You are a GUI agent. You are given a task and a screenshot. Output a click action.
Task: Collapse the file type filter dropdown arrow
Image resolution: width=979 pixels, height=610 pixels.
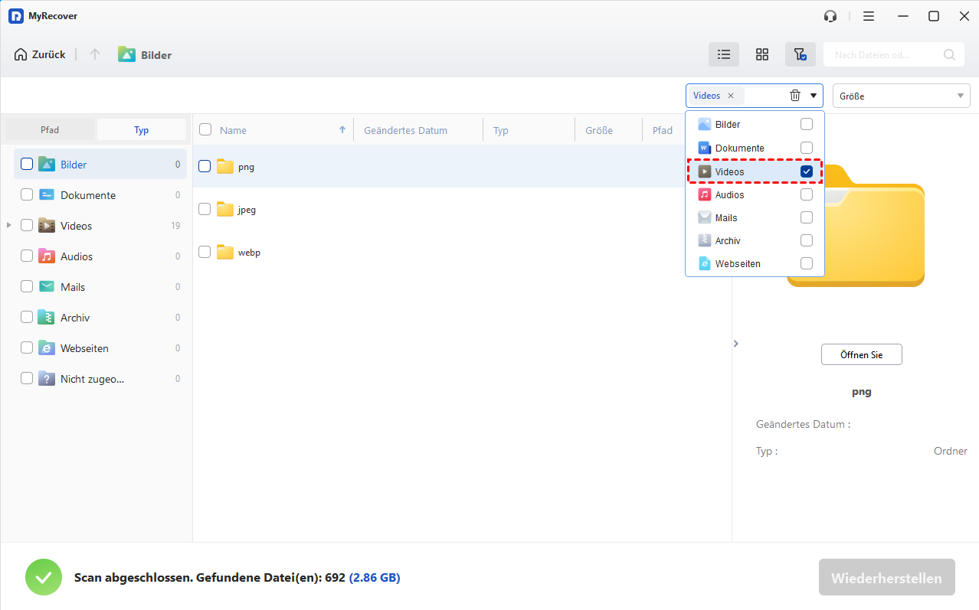pyautogui.click(x=814, y=96)
